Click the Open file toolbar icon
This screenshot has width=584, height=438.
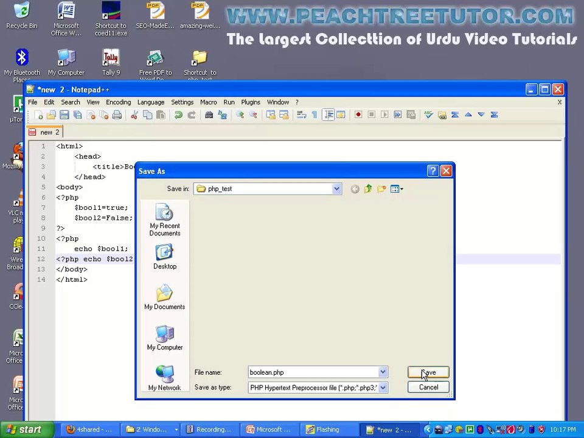[x=51, y=115]
